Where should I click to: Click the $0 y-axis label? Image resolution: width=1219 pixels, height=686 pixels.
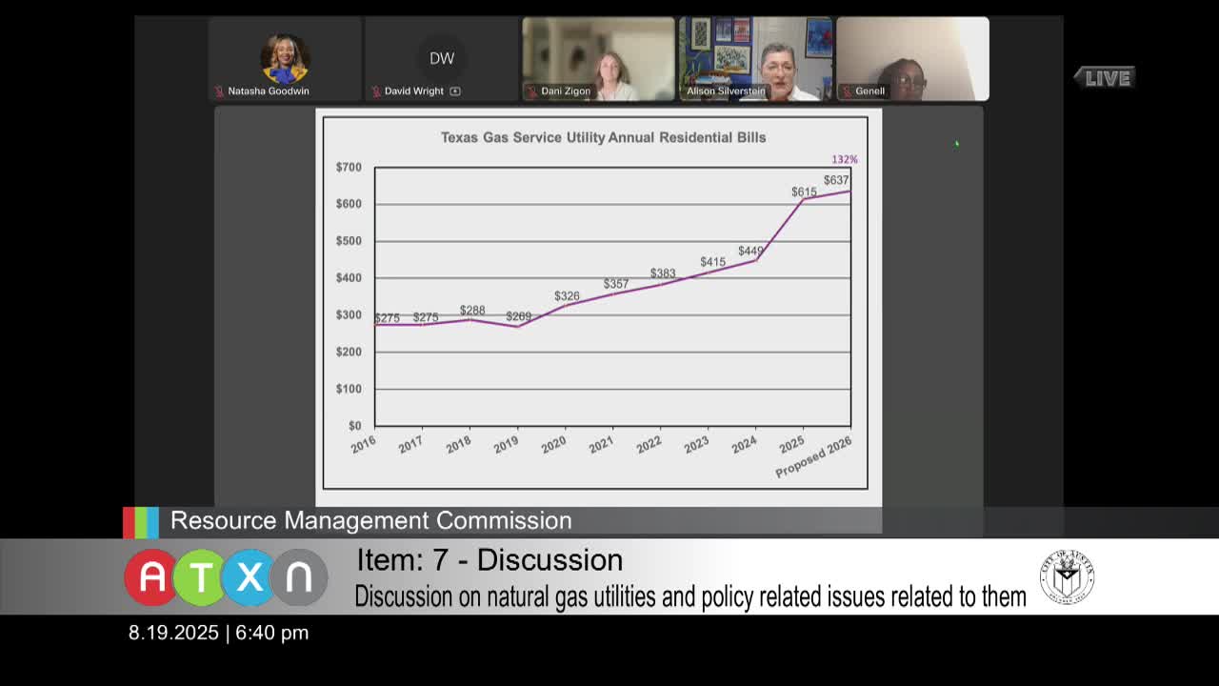pos(354,426)
